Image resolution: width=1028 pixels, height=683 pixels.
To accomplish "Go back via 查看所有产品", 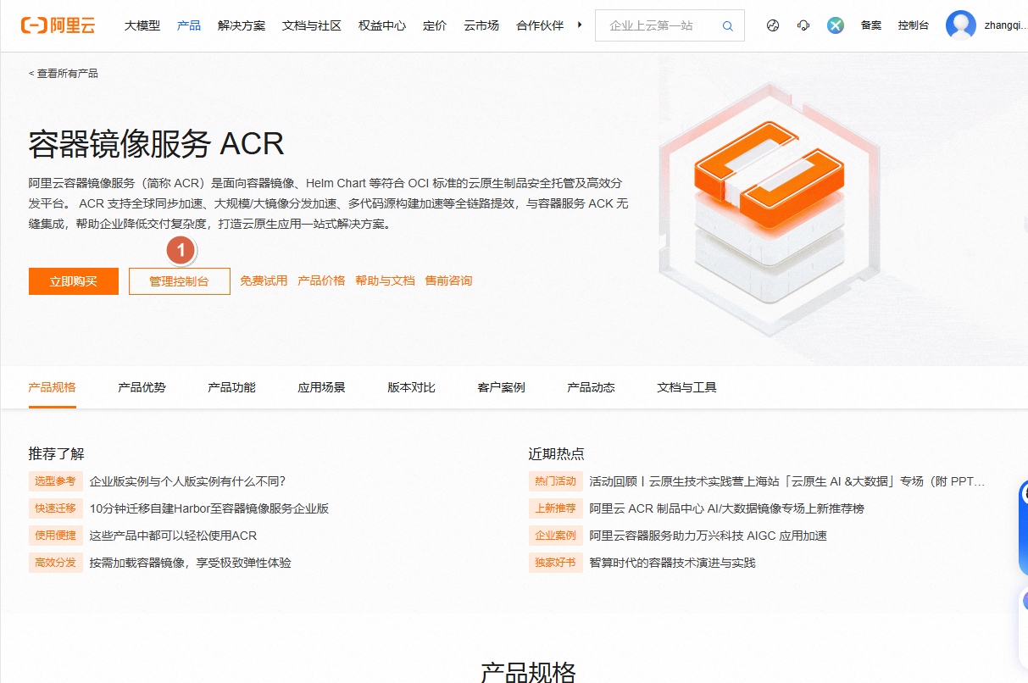I will coord(64,74).
